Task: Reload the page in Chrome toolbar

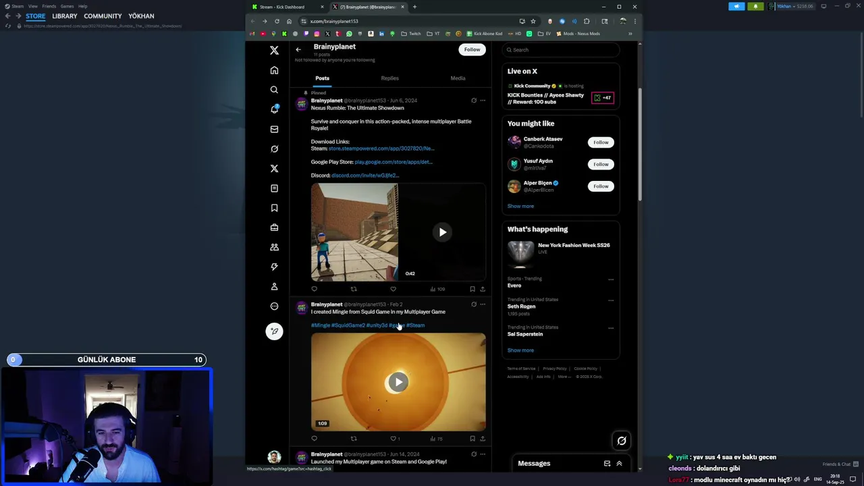Action: click(277, 21)
